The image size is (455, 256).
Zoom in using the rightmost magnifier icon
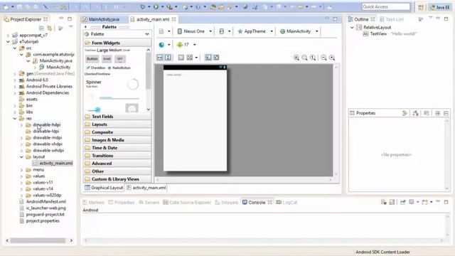pos(332,58)
